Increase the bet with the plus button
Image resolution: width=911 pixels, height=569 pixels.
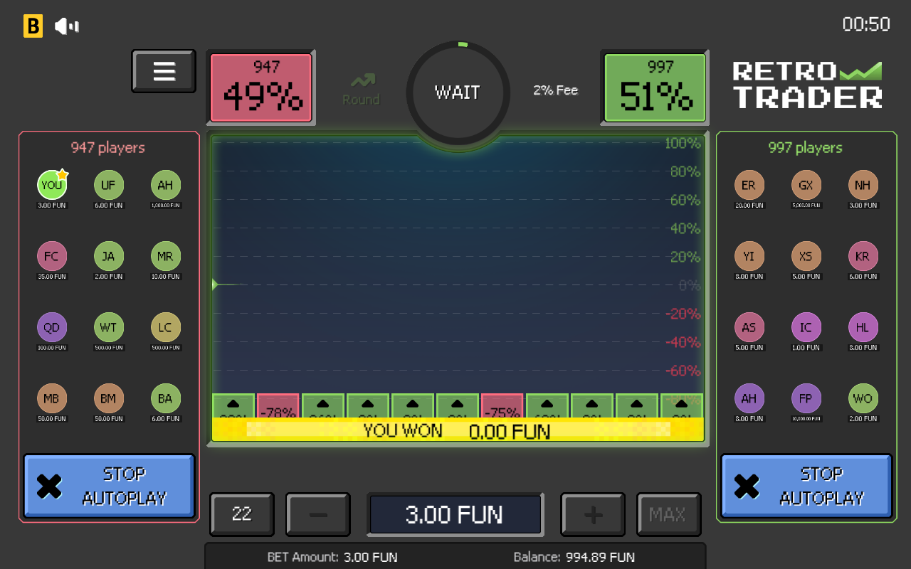coord(593,514)
